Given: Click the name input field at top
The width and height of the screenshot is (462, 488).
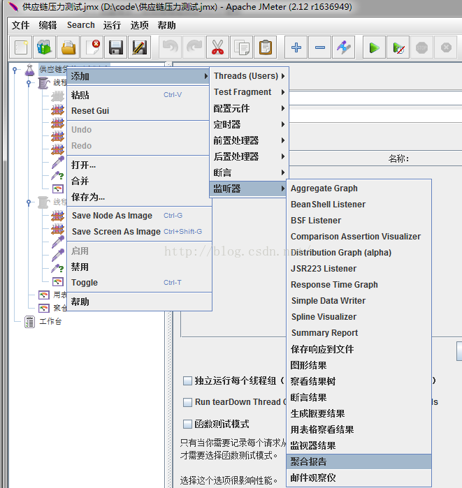Looking at the screenshot, I should coord(375,98).
